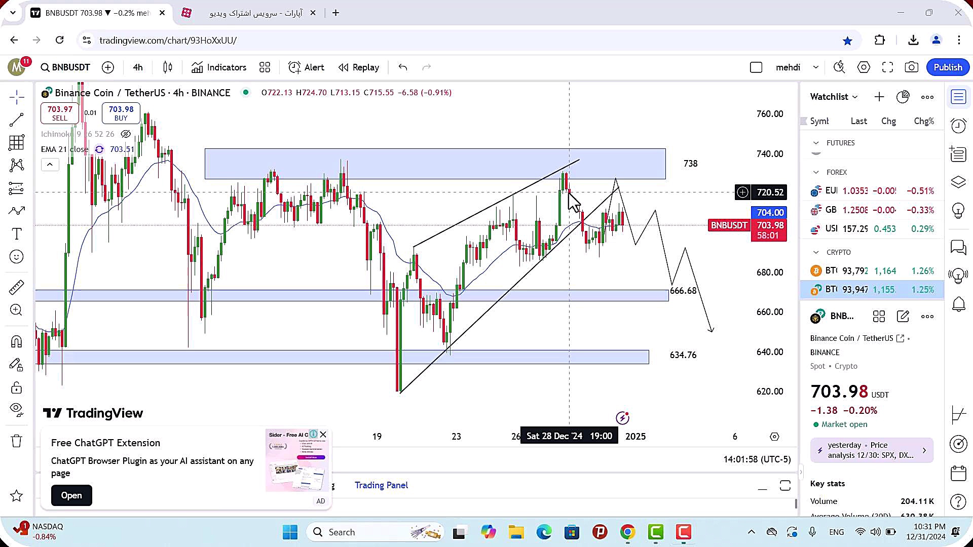Viewport: 973px width, 547px height.
Task: Toggle Ichimoku indicator visibility eye
Action: (x=126, y=134)
